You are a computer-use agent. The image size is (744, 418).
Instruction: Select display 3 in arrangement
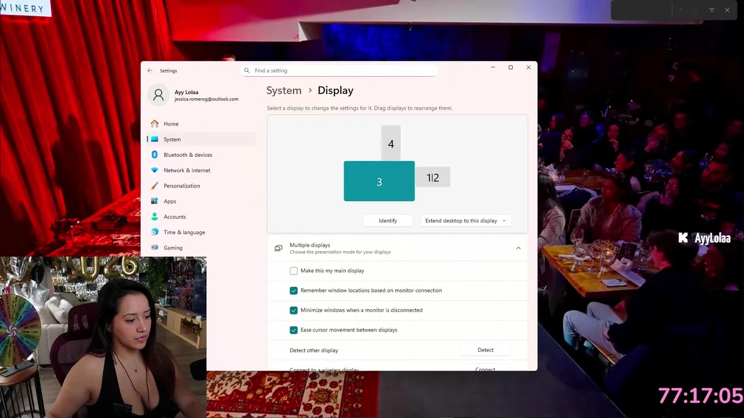click(x=379, y=181)
